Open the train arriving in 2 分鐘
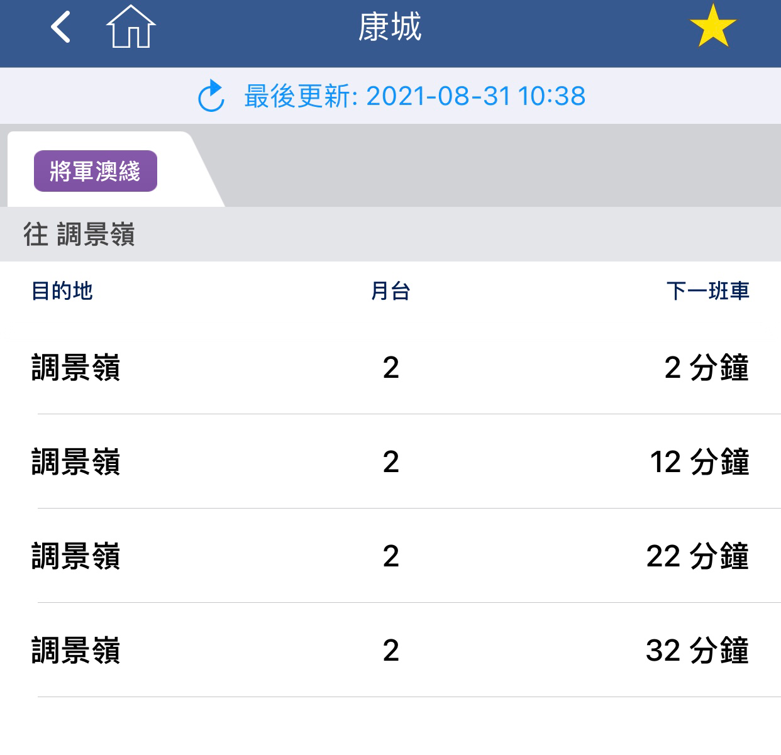 tap(390, 368)
